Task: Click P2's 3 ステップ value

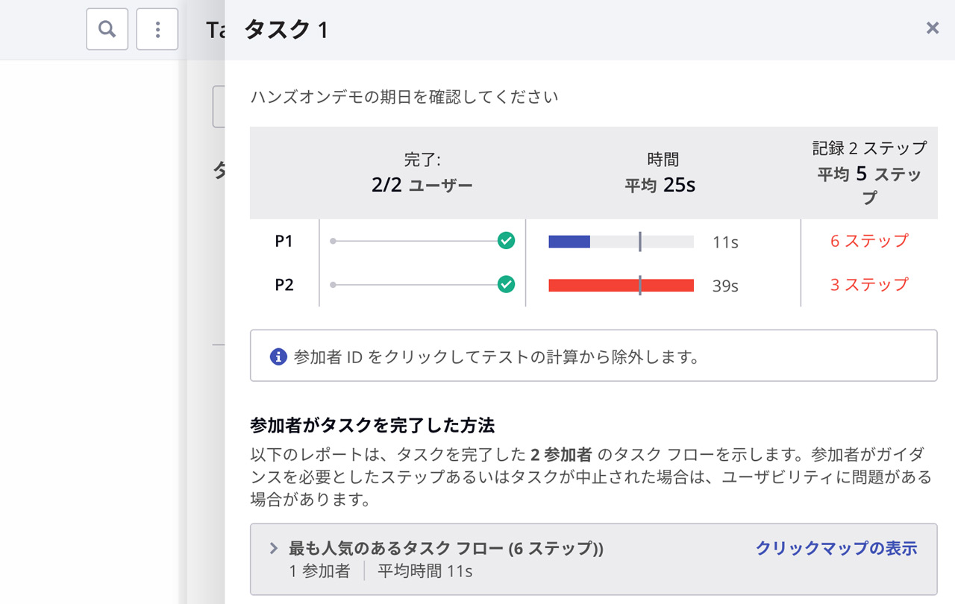Action: click(869, 284)
